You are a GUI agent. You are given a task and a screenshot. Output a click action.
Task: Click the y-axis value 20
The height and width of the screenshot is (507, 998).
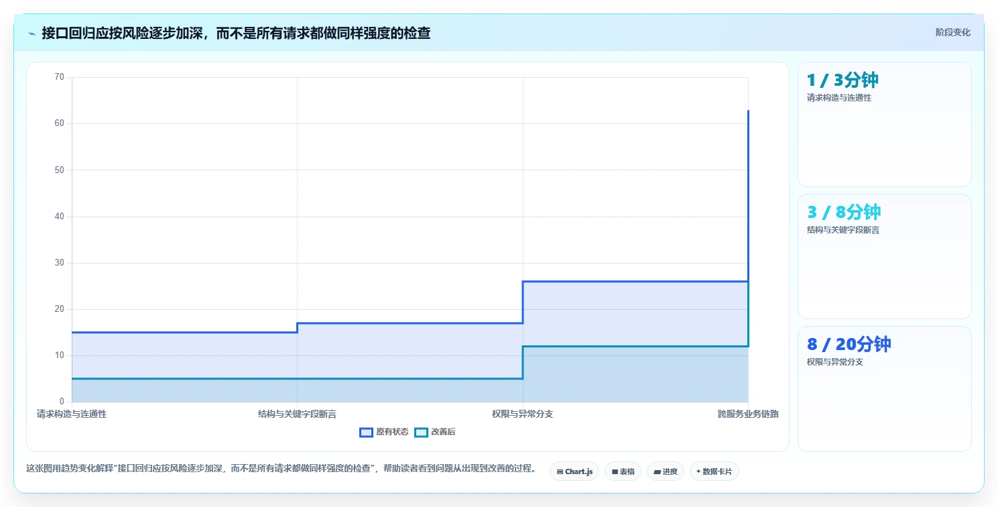click(59, 309)
